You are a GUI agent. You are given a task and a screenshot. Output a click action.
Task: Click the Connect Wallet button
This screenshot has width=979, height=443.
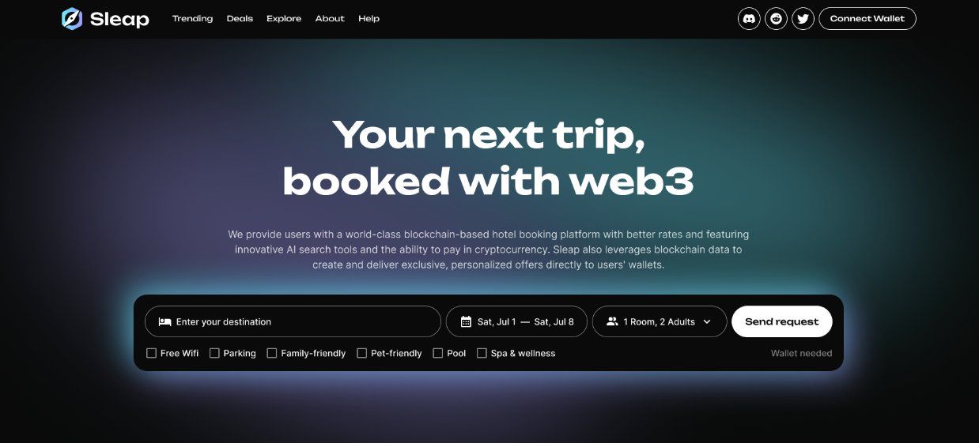pos(867,18)
